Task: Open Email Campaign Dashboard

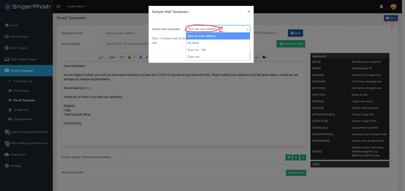Action: [26, 132]
